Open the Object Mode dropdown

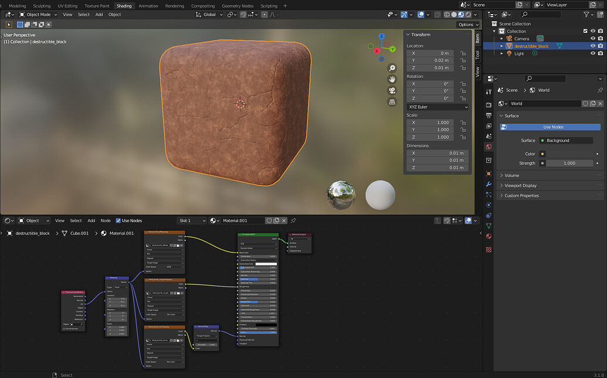coord(38,14)
